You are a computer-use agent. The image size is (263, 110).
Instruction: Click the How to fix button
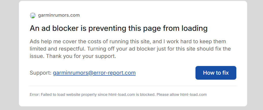pyautogui.click(x=216, y=73)
